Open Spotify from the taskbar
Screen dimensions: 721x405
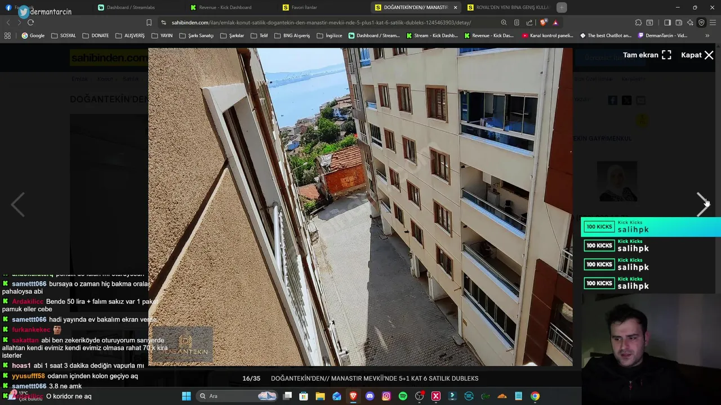coord(403,396)
